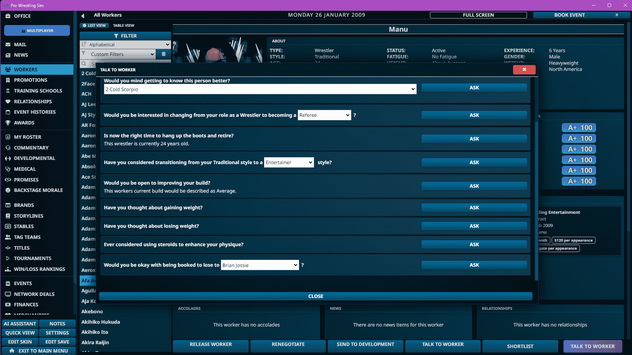Viewport: 632px width, 355px height.
Task: Open Settings
Action: [x=57, y=333]
